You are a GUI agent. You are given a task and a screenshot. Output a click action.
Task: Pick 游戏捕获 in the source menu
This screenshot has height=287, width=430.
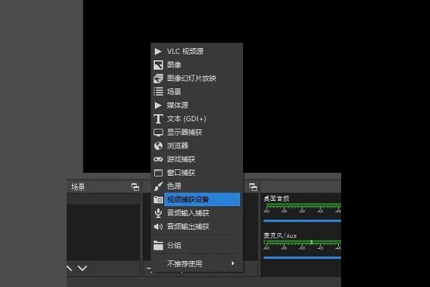click(x=196, y=159)
